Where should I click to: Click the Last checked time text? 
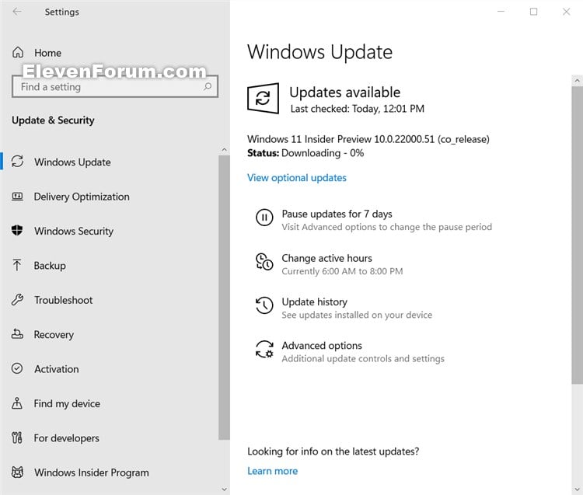tap(357, 109)
